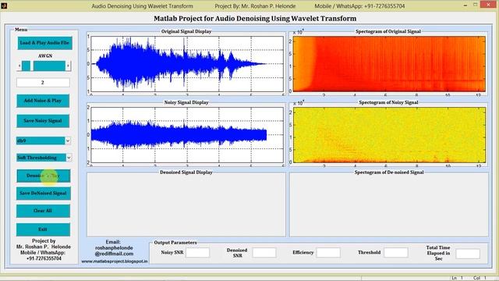This screenshot has height=281, width=499.
Task: Click the www.matlabproject.blogspot.in text
Action: click(x=115, y=261)
